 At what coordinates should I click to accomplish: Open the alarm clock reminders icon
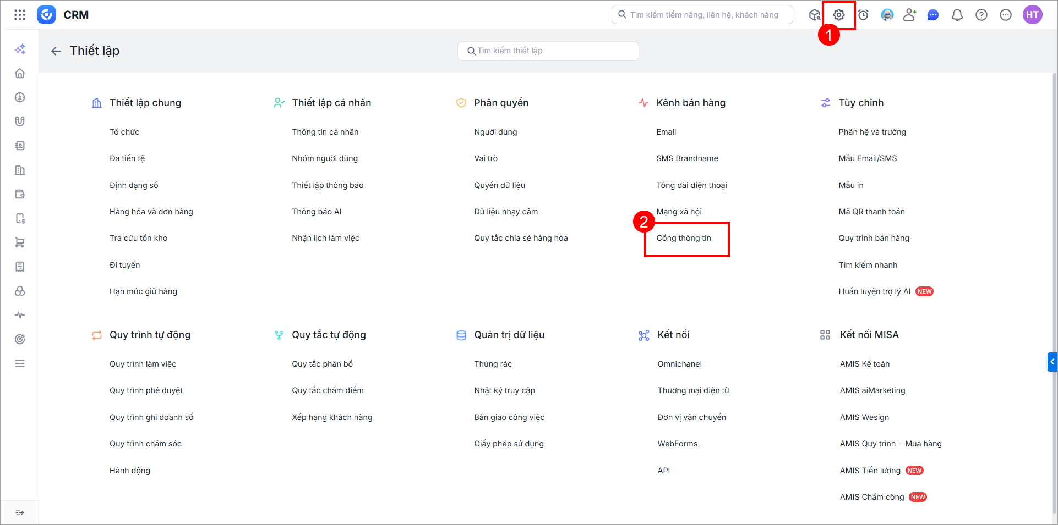pyautogui.click(x=863, y=15)
